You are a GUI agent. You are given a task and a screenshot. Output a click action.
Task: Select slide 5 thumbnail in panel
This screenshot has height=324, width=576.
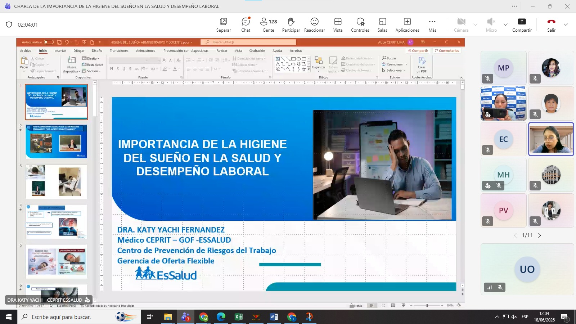[56, 261]
